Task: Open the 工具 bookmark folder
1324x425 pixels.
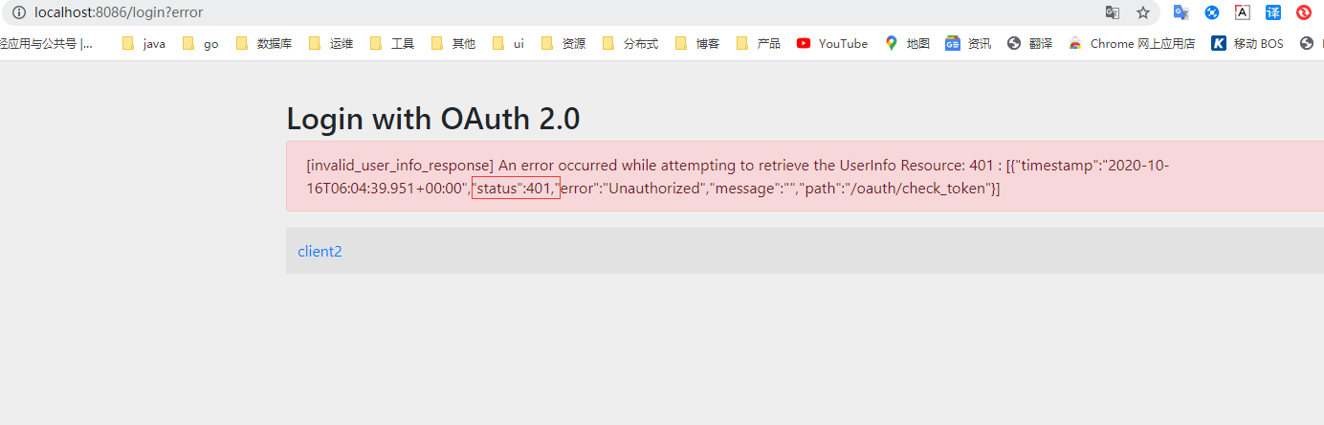Action: tap(392, 43)
